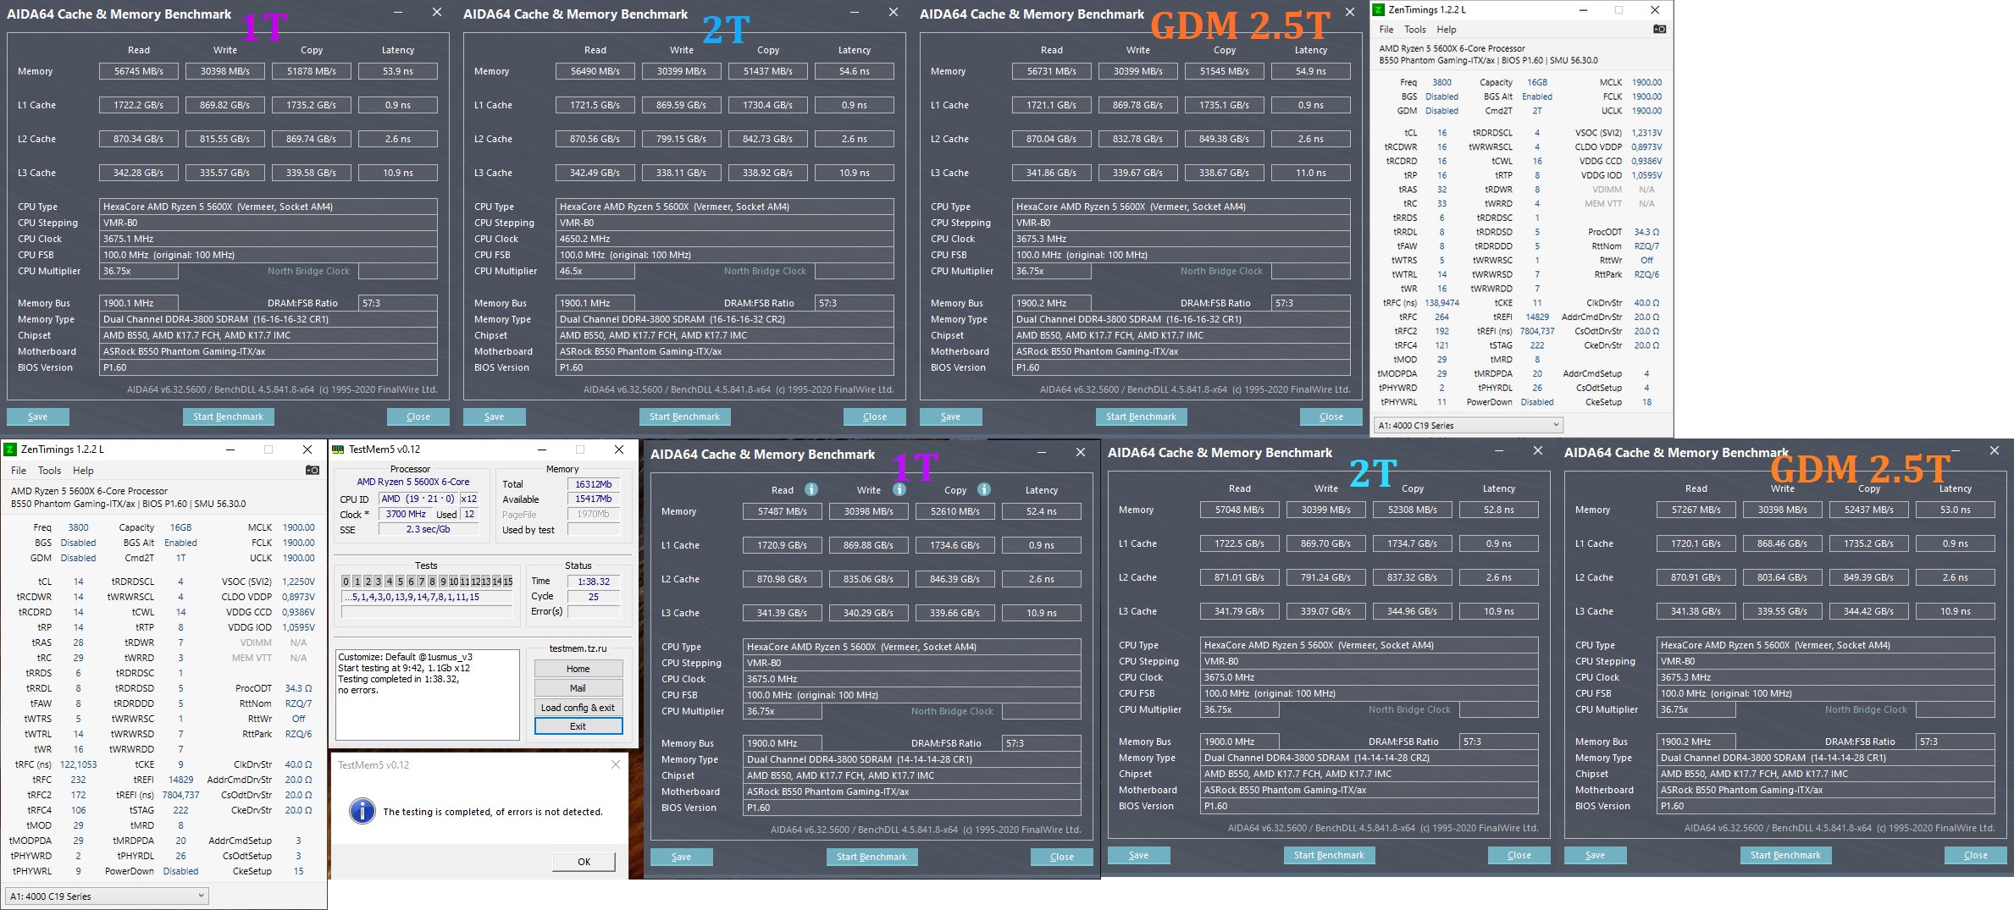
Task: Click the Exit button in TestMem5
Action: point(578,726)
